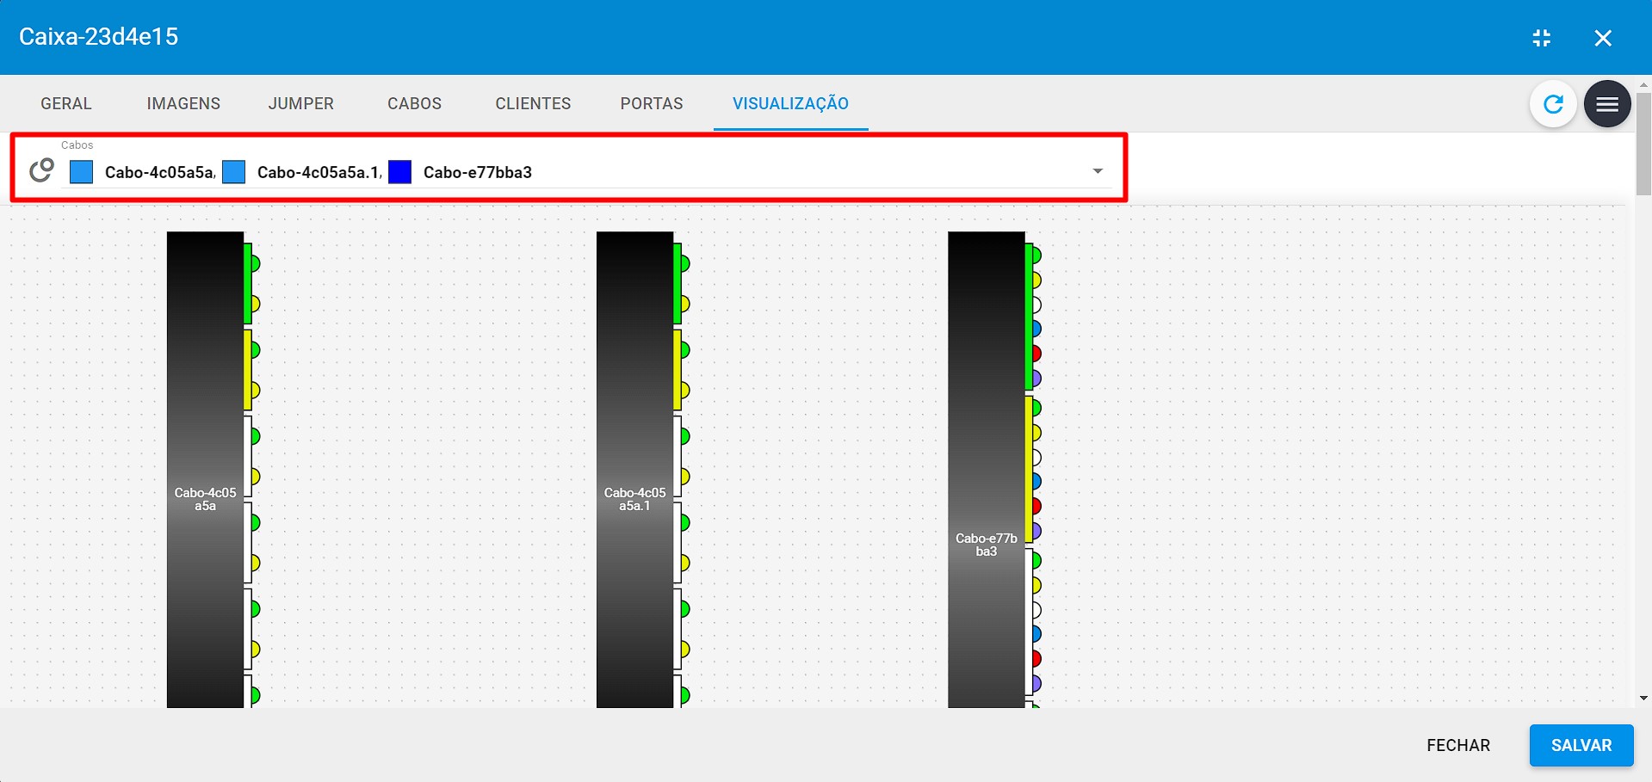Click the refresh icon in the top right
1652x782 pixels.
point(1553,104)
